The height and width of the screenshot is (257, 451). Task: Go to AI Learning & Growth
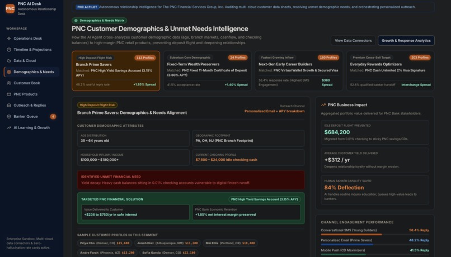coord(32,128)
